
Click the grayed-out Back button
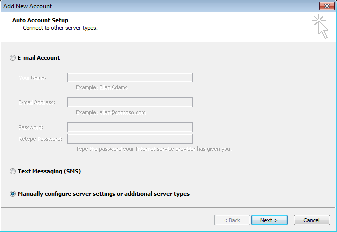coord(231,220)
